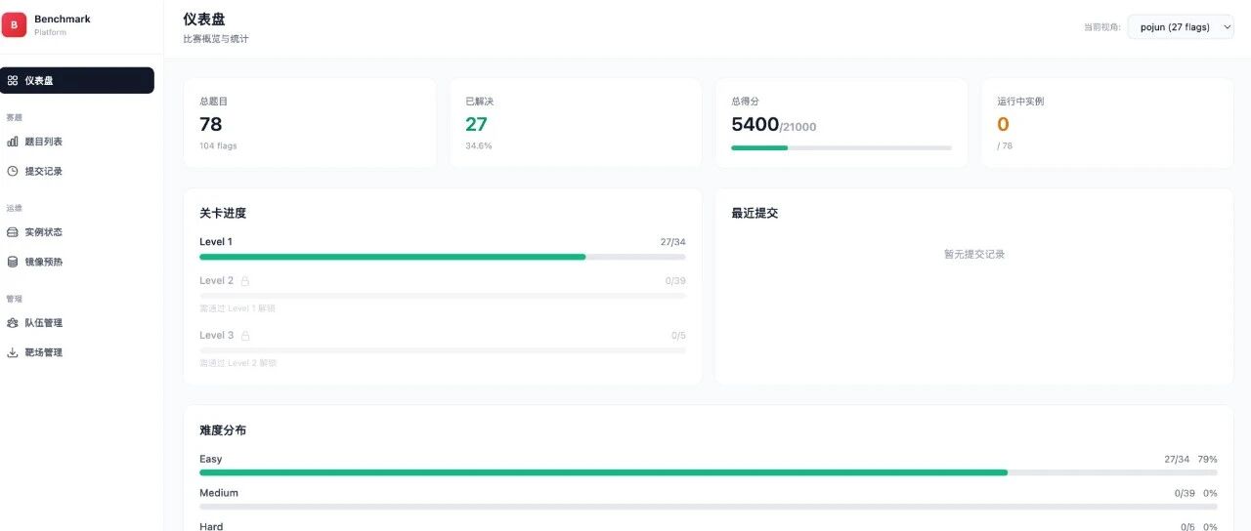The height and width of the screenshot is (531, 1251).
Task: Click the 已解决 card showing 27
Action: tap(576, 123)
